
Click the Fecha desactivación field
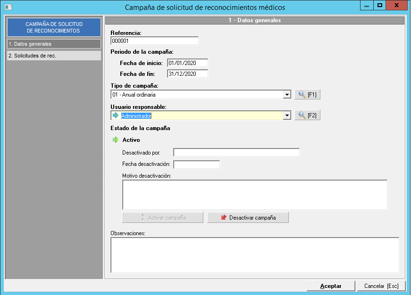tap(197, 164)
